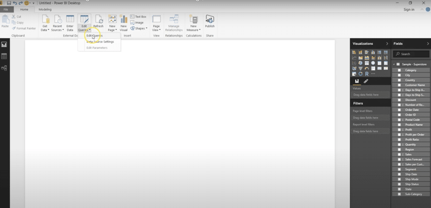Collapse the Visualizations pane chevron
This screenshot has height=208, width=431.
coord(387,44)
